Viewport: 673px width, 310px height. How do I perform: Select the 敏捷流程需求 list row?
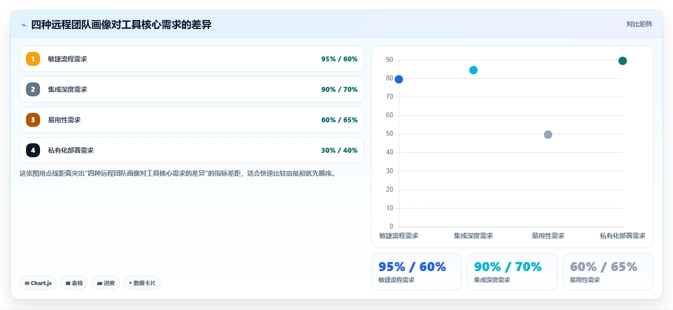192,59
